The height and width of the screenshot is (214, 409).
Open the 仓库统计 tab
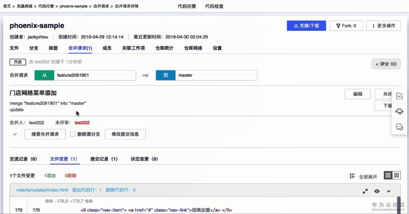pyautogui.click(x=164, y=48)
